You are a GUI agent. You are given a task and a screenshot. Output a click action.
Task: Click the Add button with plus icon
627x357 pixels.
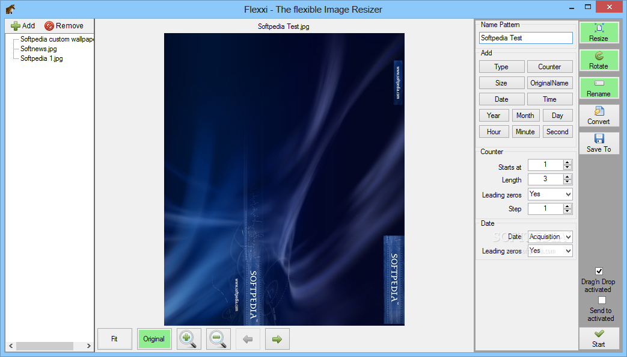point(23,26)
